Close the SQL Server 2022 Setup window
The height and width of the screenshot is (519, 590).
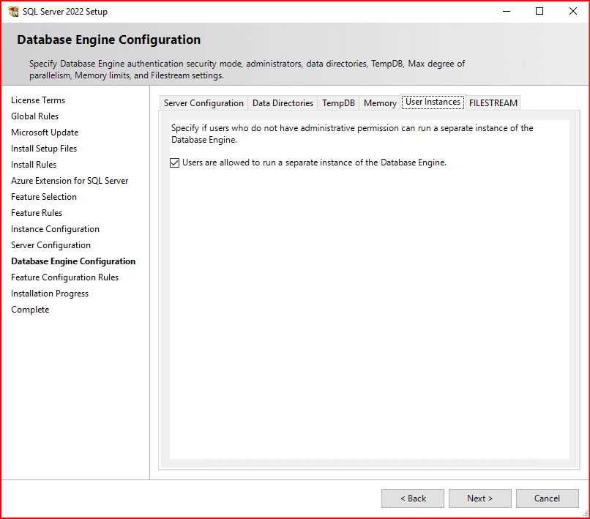572,12
